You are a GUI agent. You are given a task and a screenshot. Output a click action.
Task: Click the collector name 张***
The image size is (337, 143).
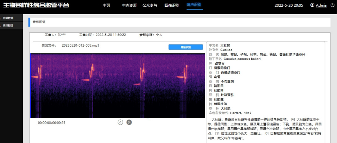(x=62, y=35)
